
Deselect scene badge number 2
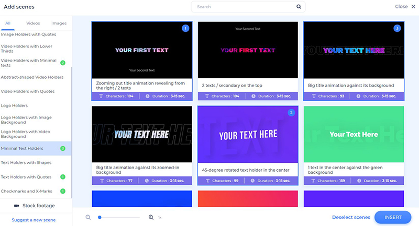(291, 113)
